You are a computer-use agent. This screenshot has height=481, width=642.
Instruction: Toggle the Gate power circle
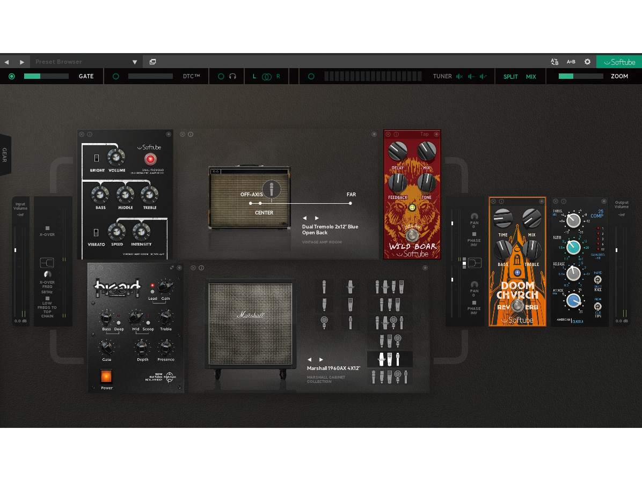point(11,77)
